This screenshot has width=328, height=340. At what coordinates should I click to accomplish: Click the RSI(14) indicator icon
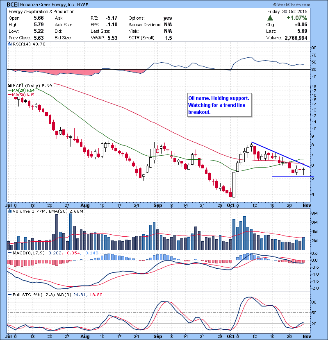[9, 44]
